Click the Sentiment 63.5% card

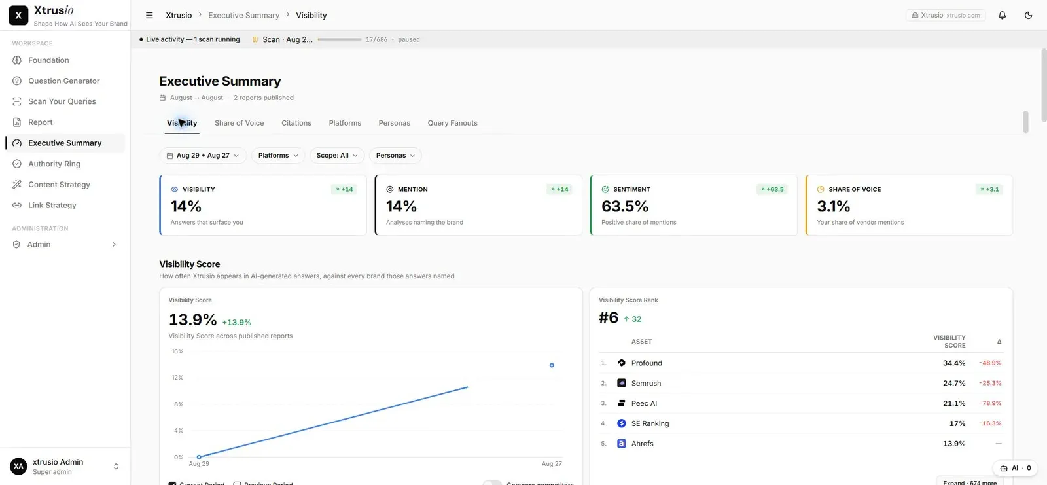tap(694, 205)
